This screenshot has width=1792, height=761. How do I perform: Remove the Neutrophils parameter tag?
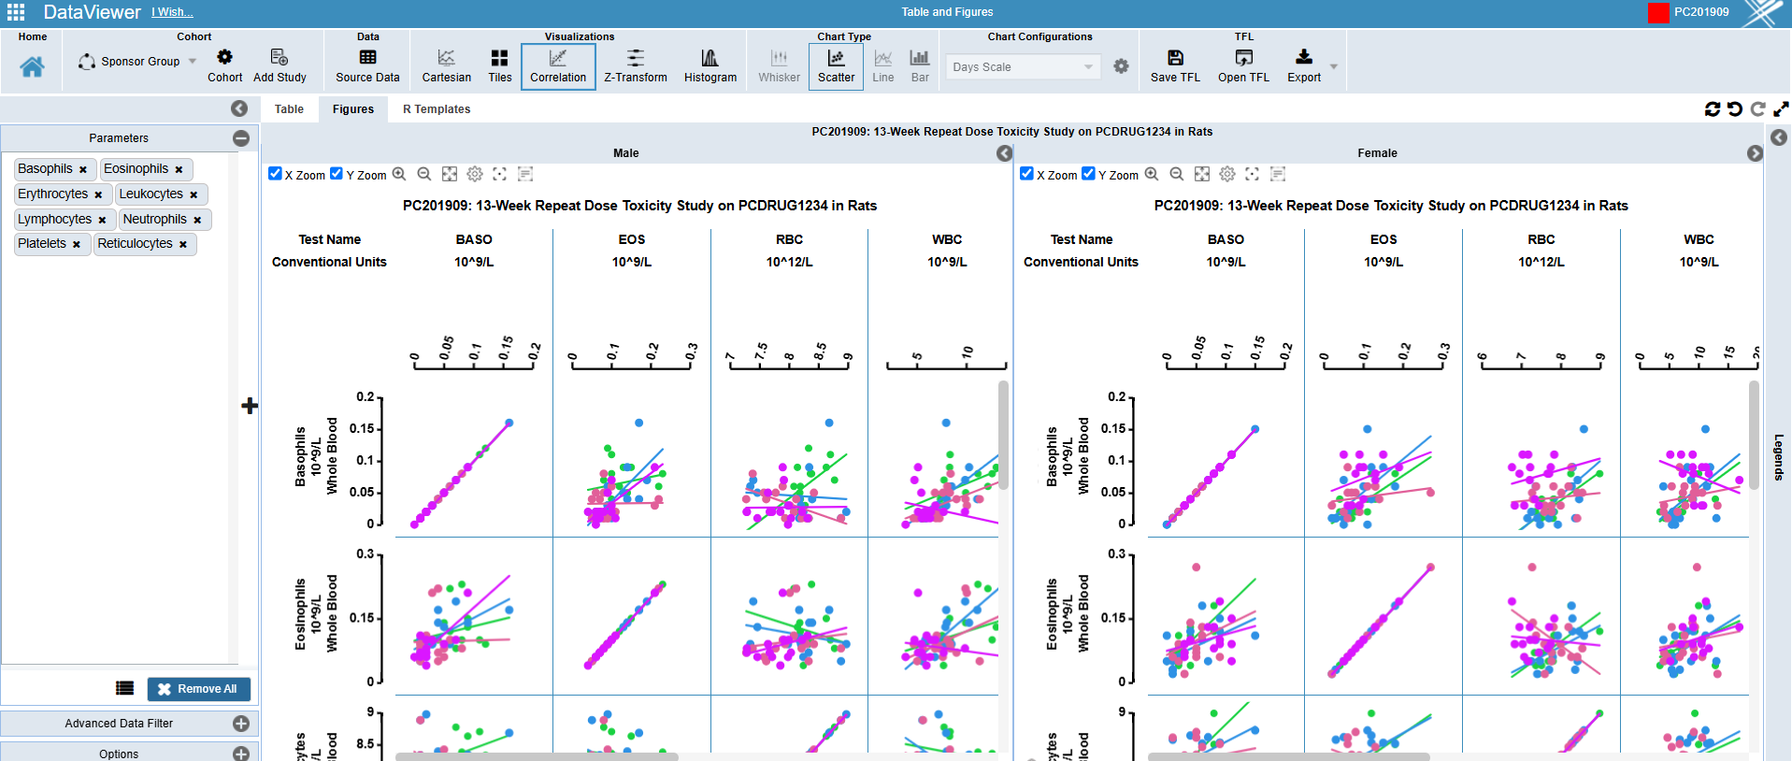197,220
